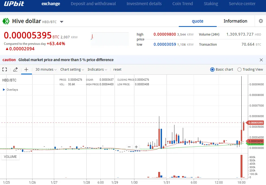This screenshot has height=185, width=266.
Task: Switch to the quote tab
Action: coord(198,21)
